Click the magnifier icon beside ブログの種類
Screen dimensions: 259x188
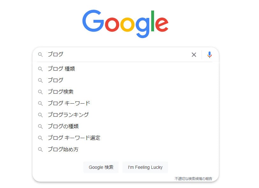[40, 127]
